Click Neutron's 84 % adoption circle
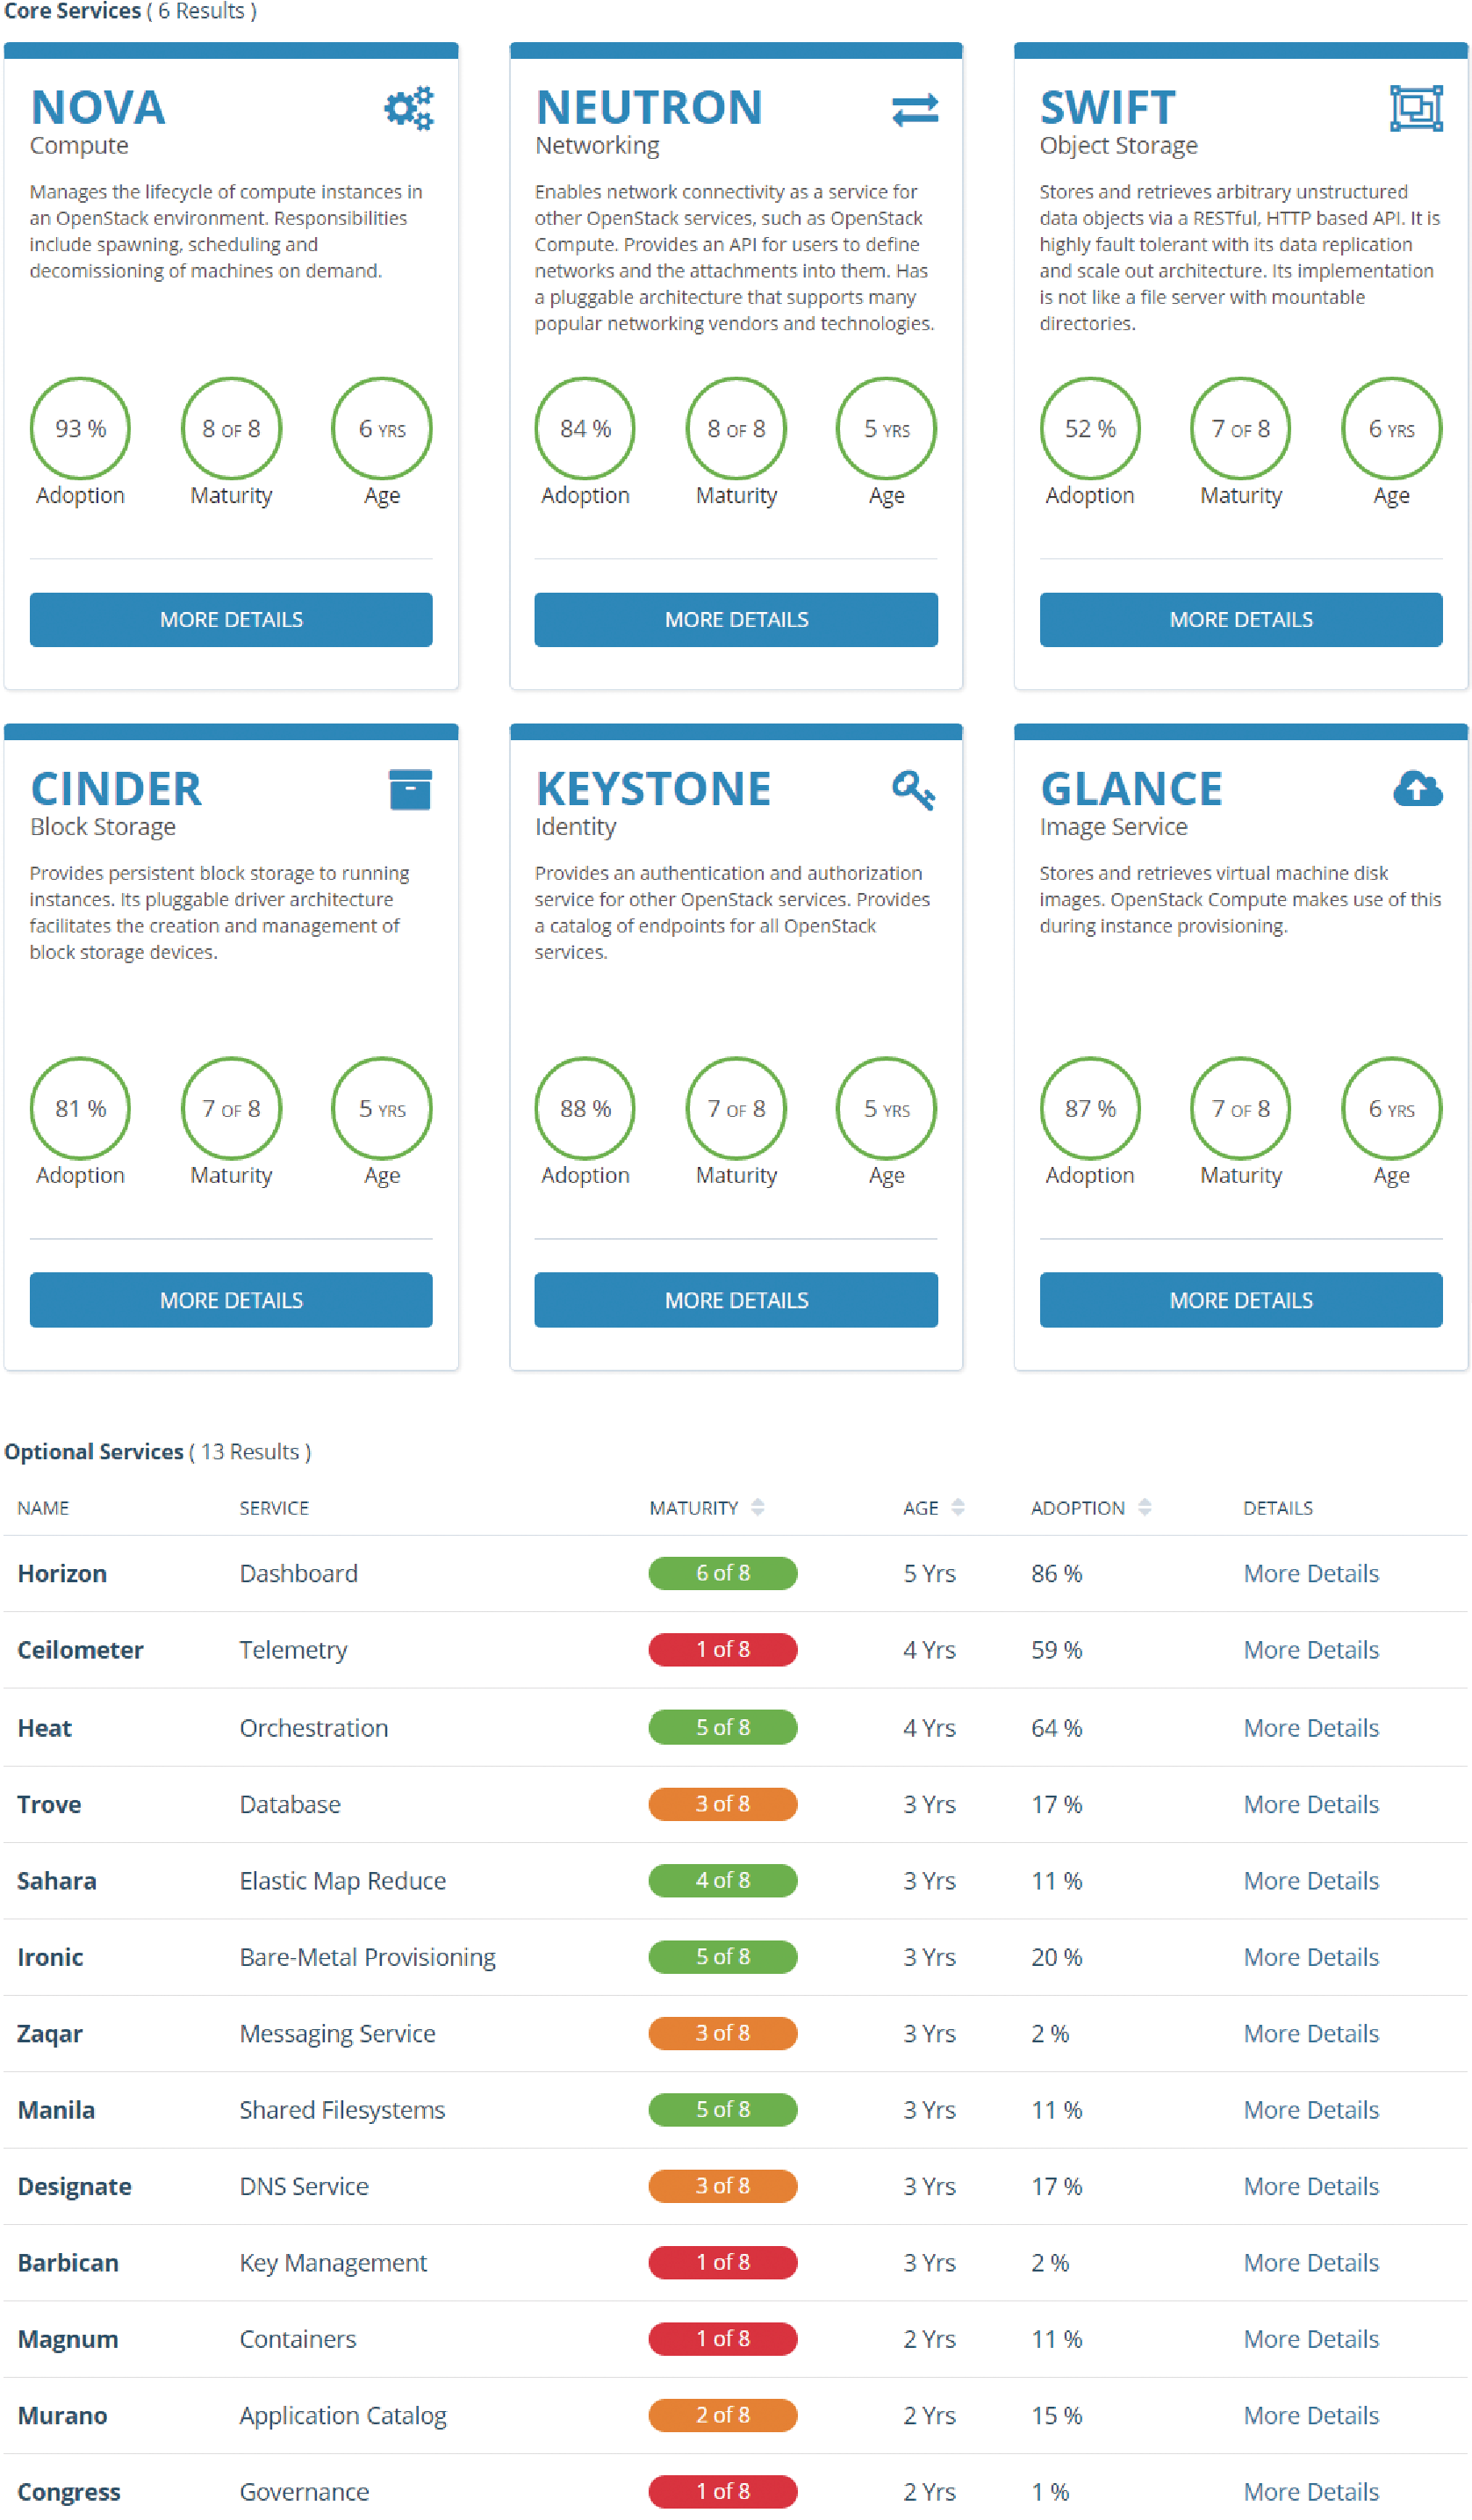 click(585, 428)
